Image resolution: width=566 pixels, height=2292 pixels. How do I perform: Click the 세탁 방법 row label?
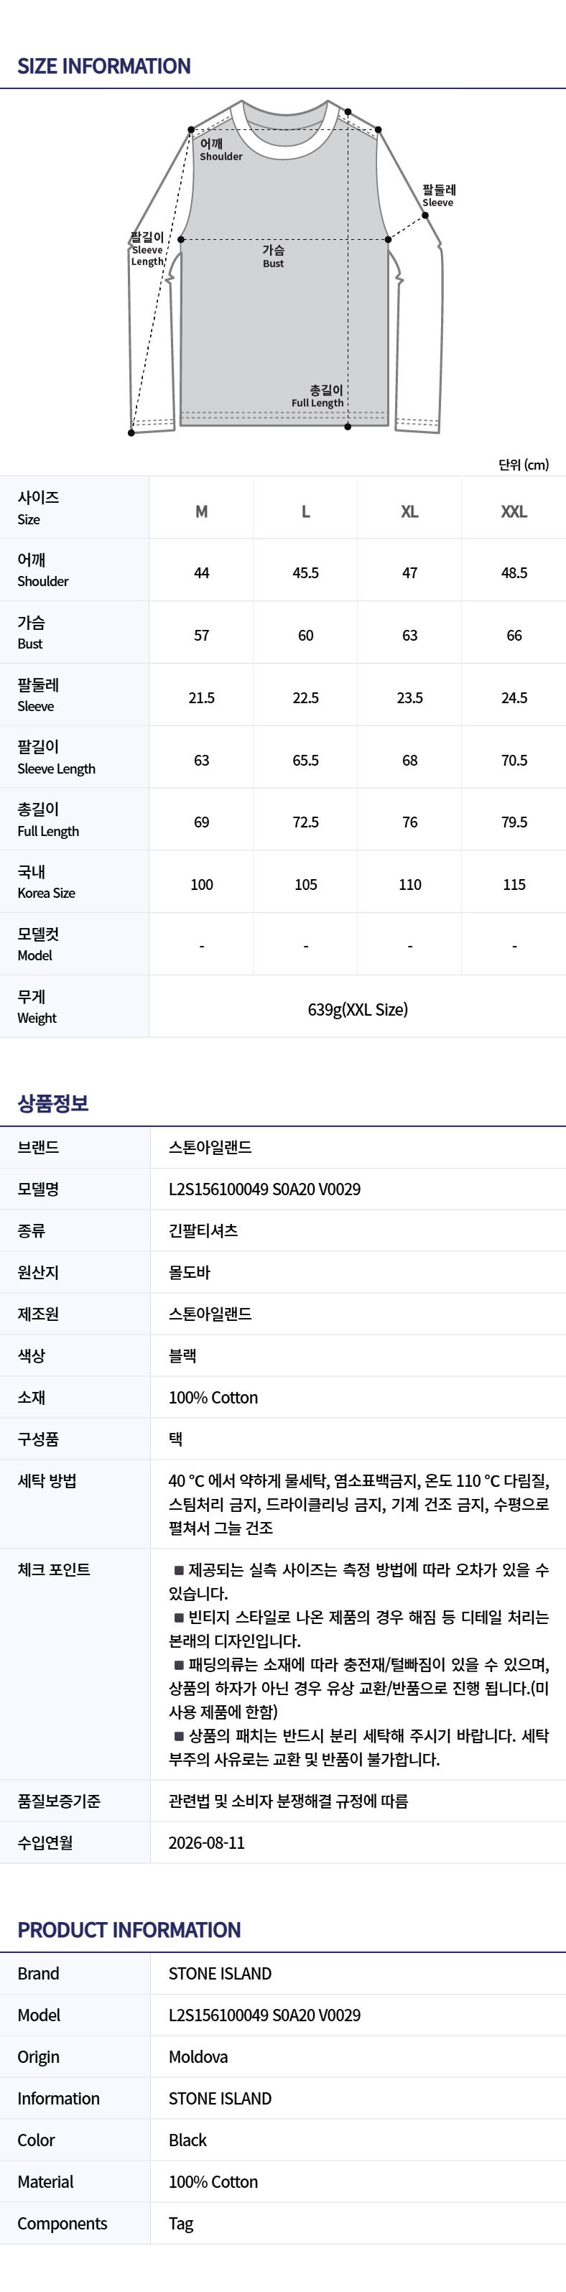pos(47,1480)
